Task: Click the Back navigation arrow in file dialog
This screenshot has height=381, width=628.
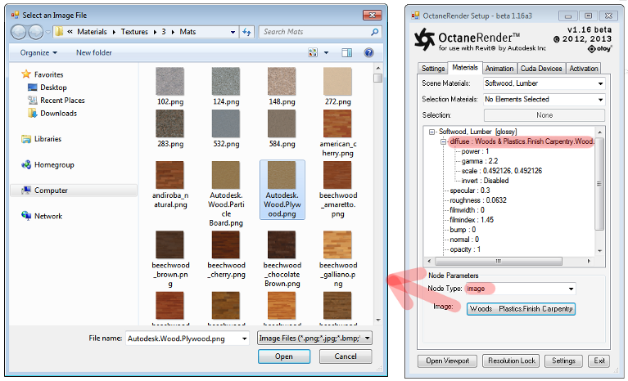Action: click(x=19, y=32)
